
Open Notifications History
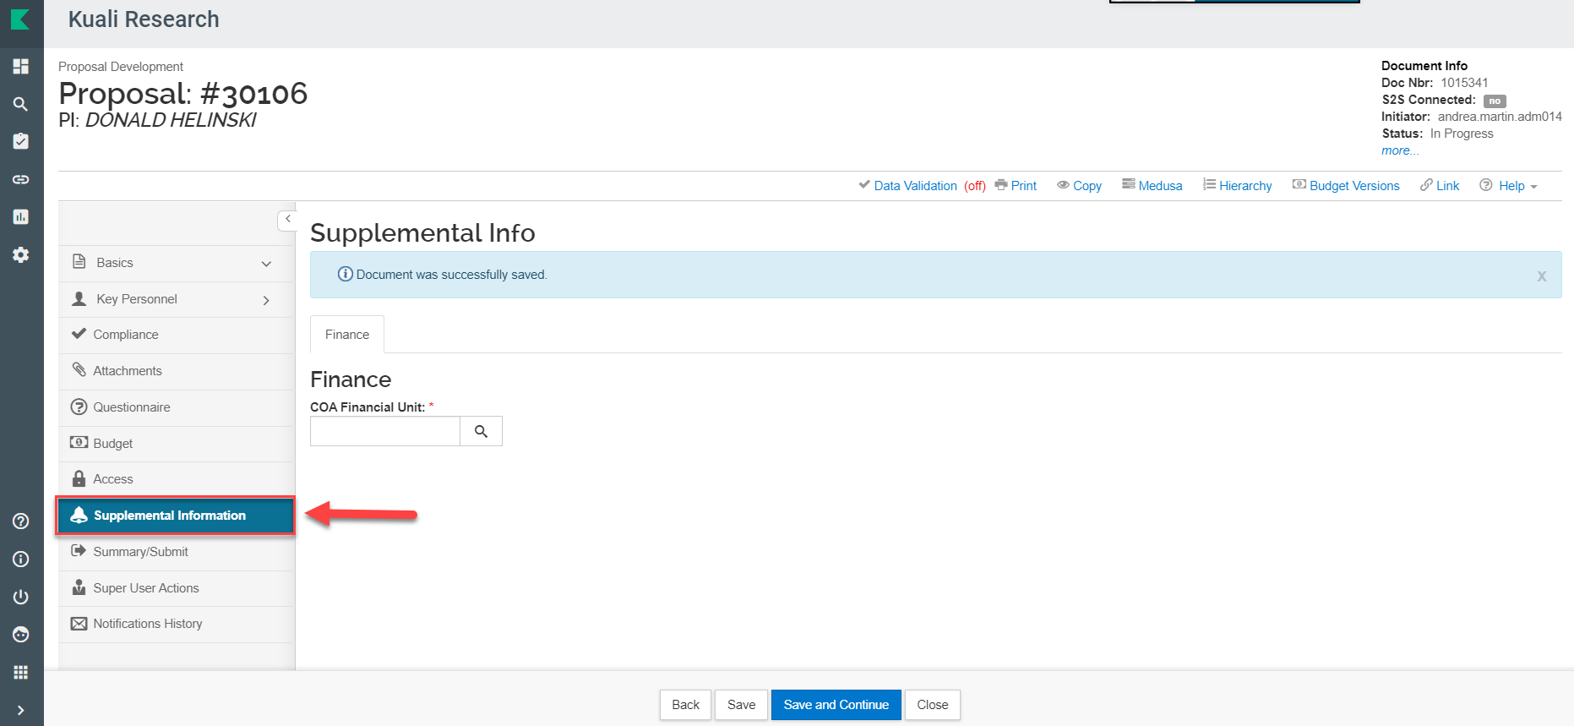pos(177,624)
